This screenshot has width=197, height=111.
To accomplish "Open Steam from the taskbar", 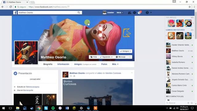I will point(32,108).
